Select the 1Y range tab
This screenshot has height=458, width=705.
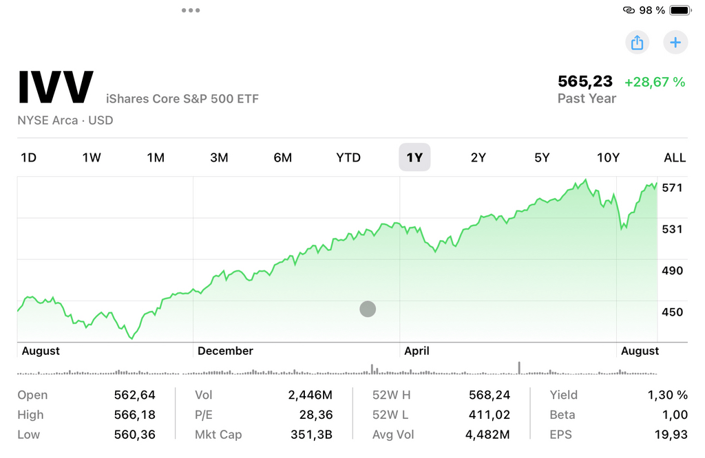[x=414, y=157]
